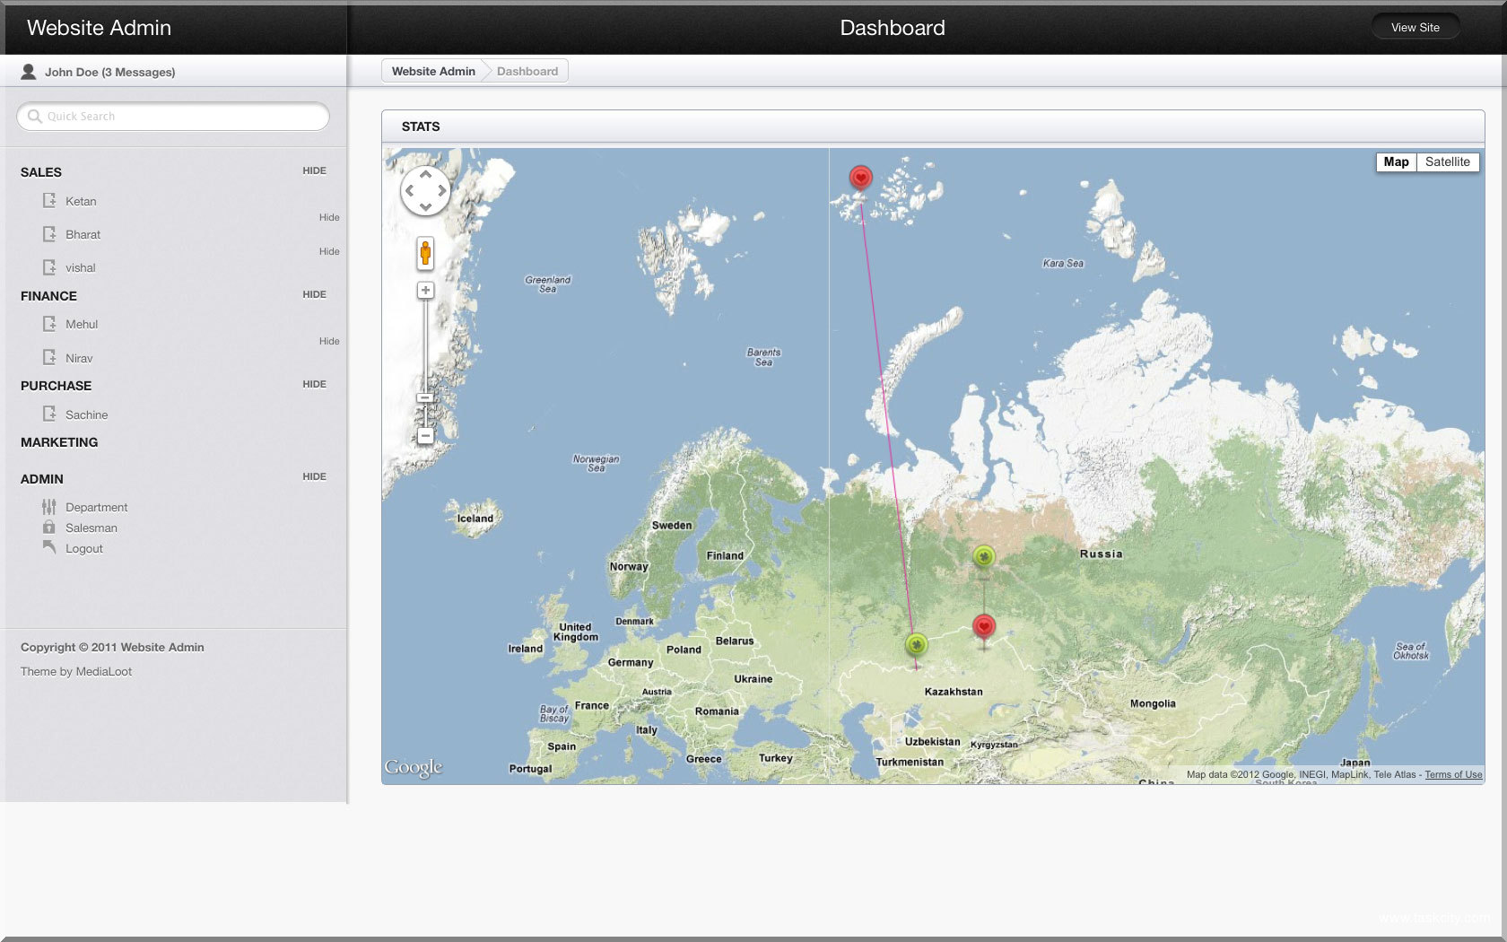Open the Mehul finance entry

click(x=82, y=324)
